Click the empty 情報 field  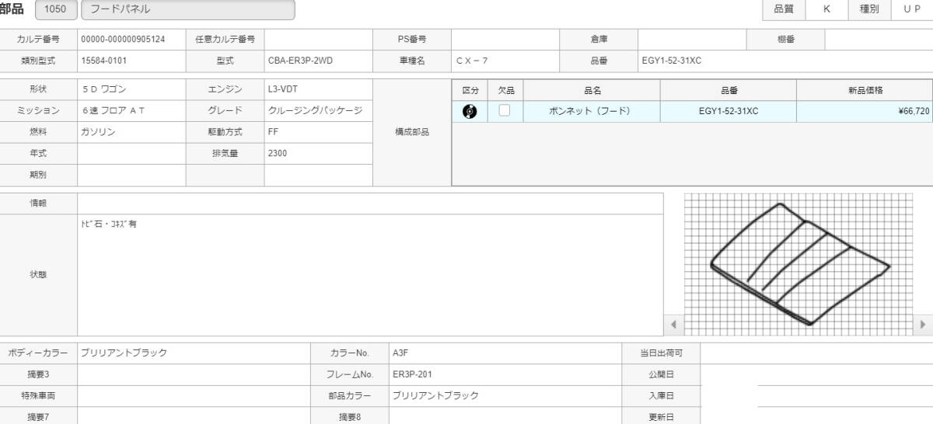click(x=370, y=203)
